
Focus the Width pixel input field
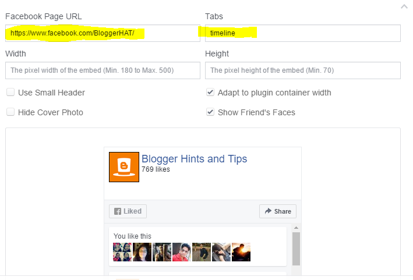pos(103,70)
